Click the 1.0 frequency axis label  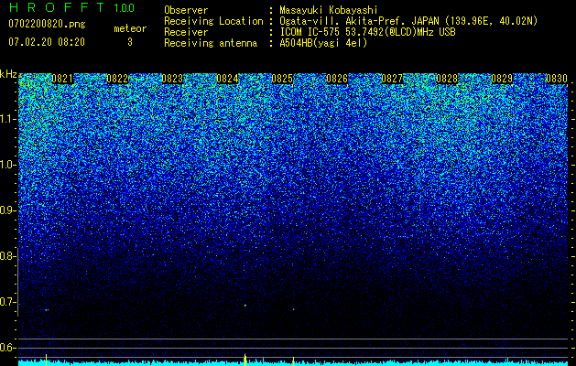pos(7,165)
